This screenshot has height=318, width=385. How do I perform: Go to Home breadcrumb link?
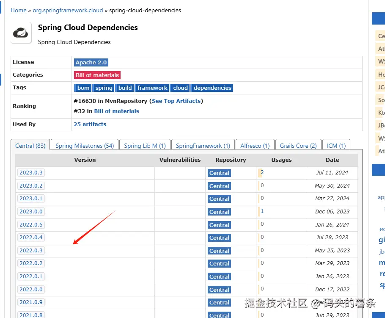[x=19, y=10]
